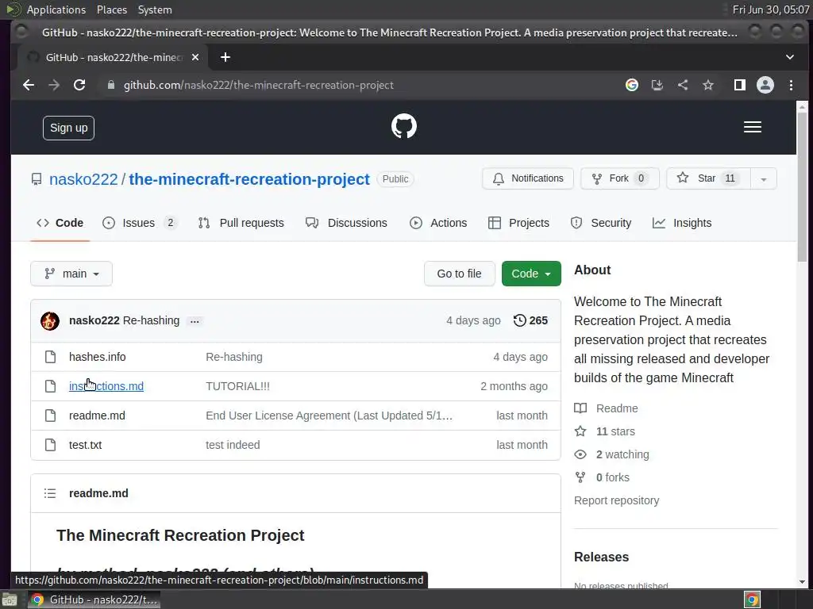Expand the tab search chevron
The height and width of the screenshot is (609, 813).
[x=790, y=57]
